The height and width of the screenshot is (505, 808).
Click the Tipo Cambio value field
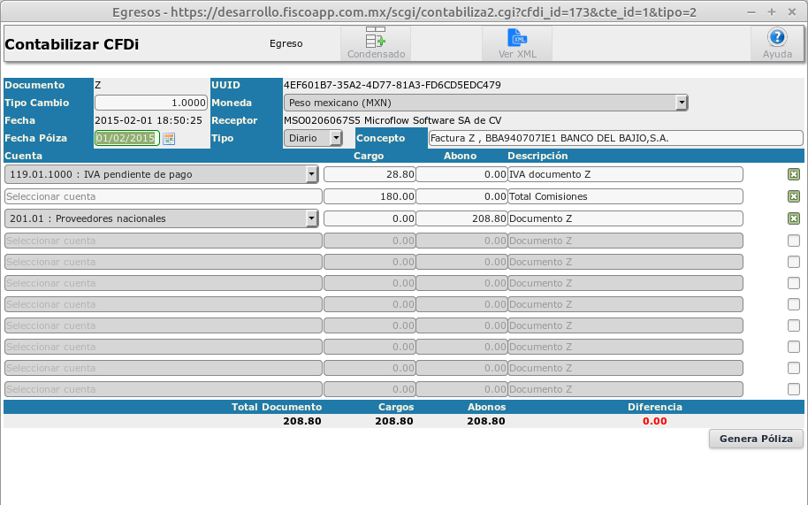click(x=151, y=103)
